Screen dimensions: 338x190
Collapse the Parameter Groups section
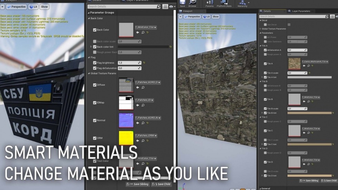89,13
